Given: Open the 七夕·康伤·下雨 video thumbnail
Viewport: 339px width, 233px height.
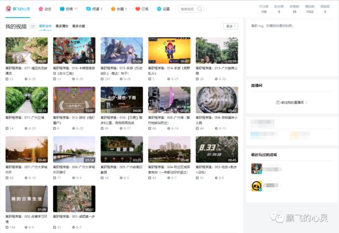Looking at the screenshot, I should pyautogui.click(x=122, y=100).
